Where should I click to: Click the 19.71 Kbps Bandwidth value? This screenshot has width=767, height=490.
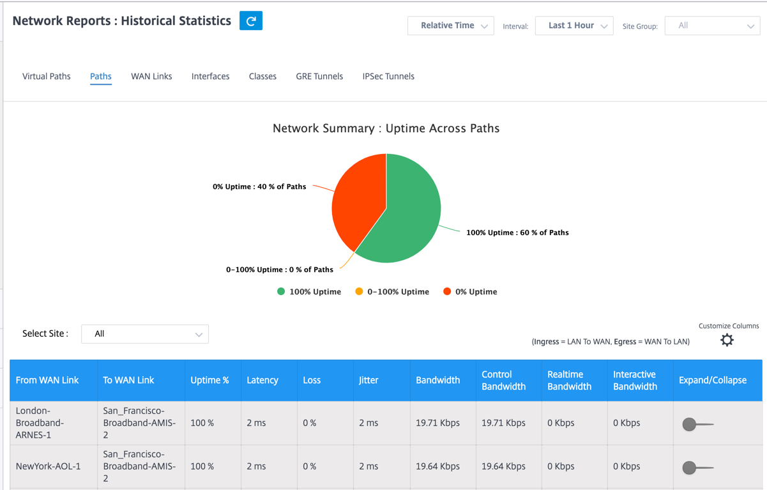click(x=438, y=423)
